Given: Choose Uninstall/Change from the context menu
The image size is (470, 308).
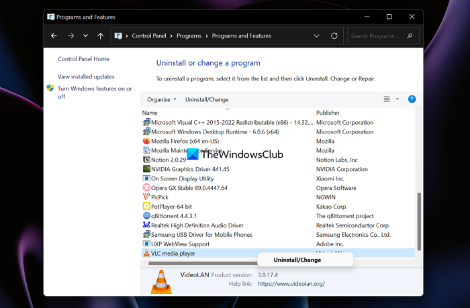Looking at the screenshot, I should (305, 260).
